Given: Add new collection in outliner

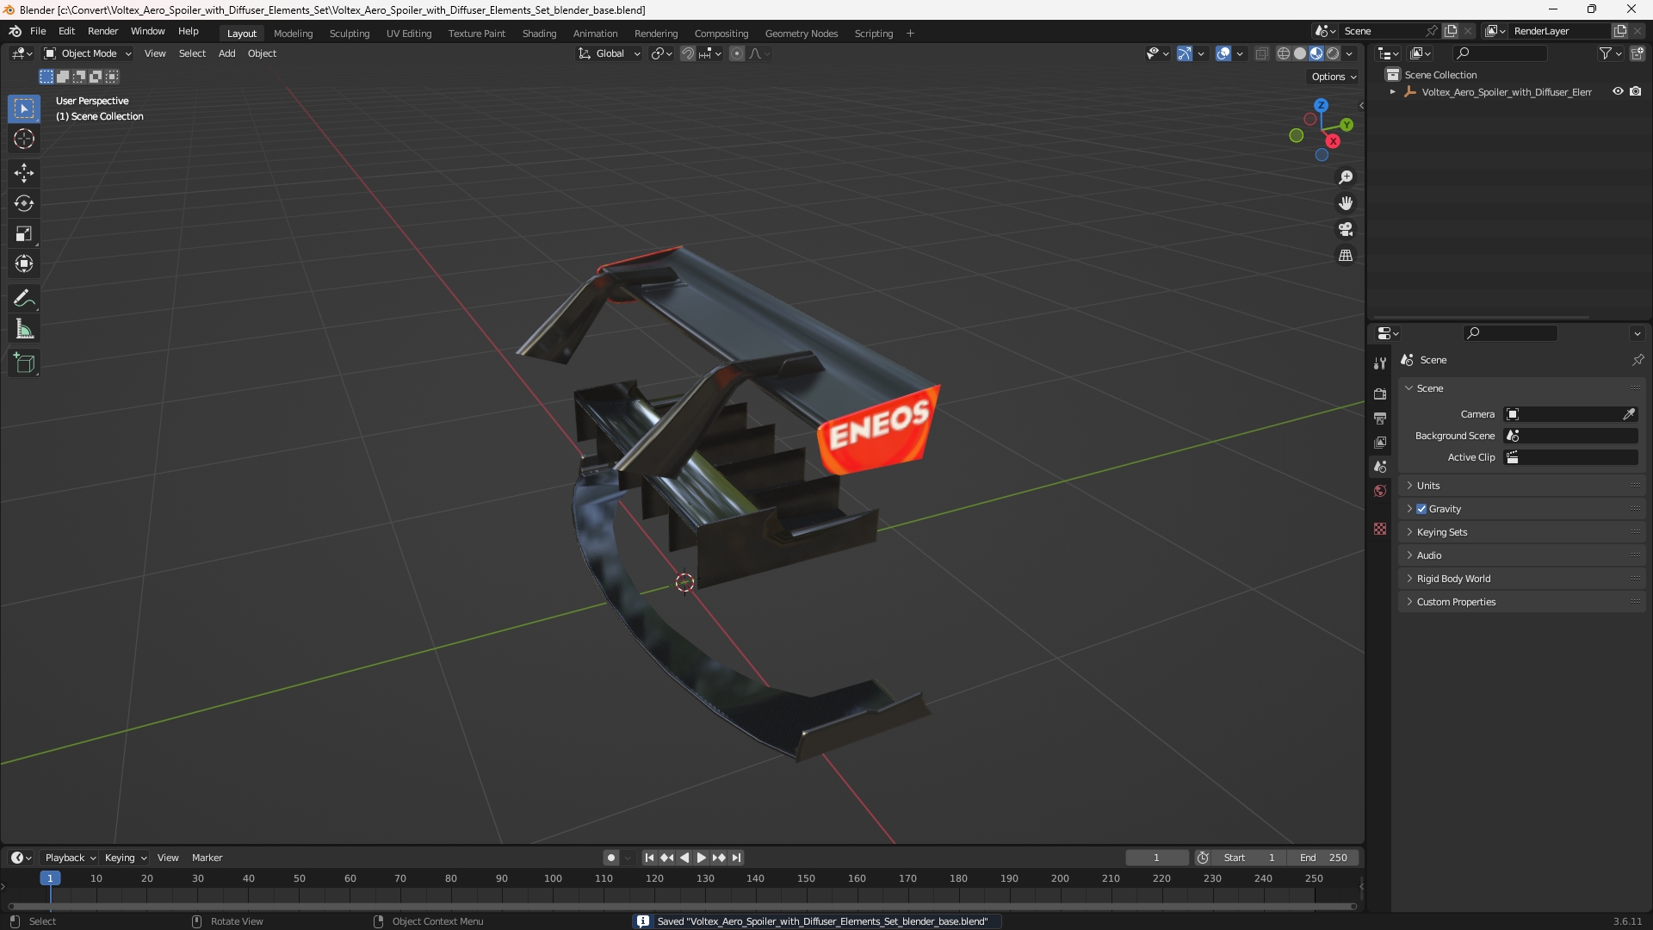Looking at the screenshot, I should click(1638, 53).
